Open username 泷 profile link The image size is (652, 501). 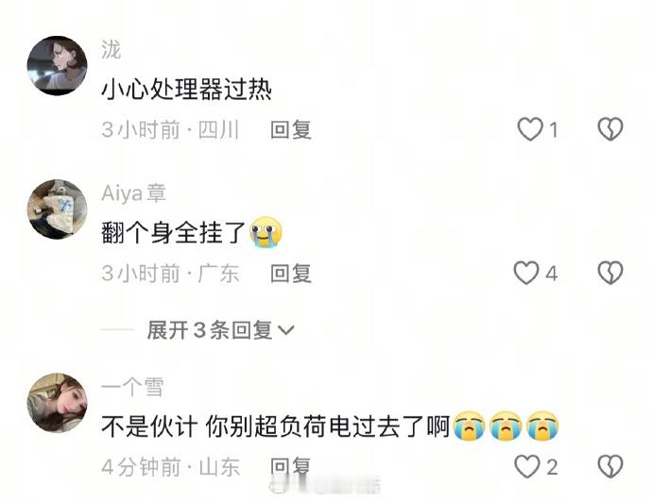(111, 50)
